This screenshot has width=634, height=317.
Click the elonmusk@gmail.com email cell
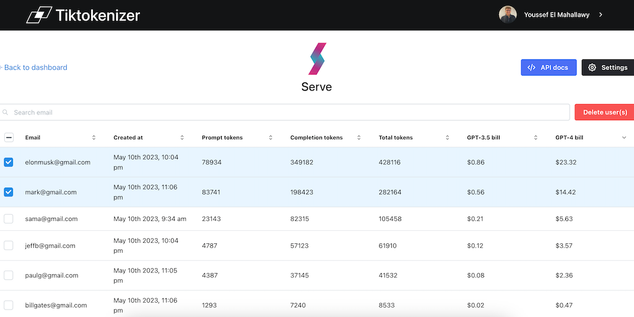point(58,162)
